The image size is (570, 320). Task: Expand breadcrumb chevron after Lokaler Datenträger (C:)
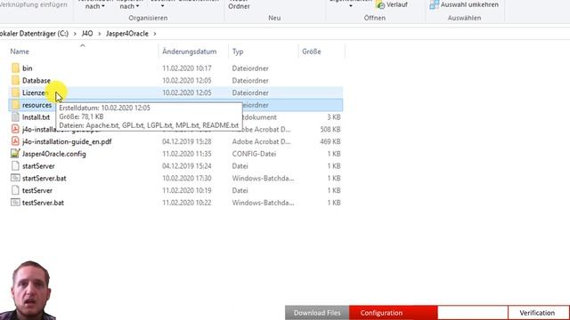75,34
